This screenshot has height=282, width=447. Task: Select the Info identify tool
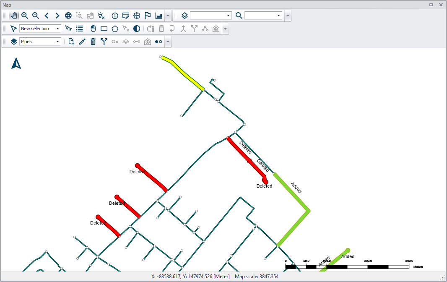pos(115,16)
